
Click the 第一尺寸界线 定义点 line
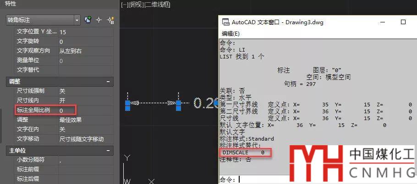(316, 105)
